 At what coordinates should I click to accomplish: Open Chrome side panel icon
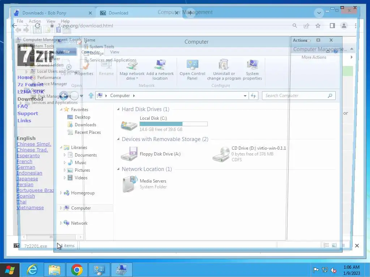(332, 26)
